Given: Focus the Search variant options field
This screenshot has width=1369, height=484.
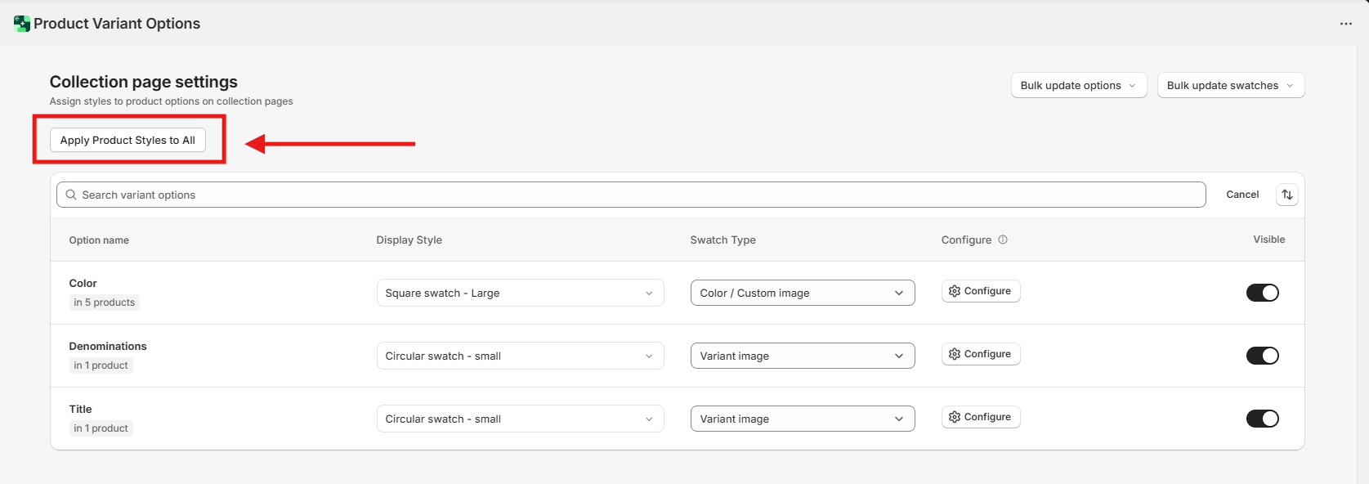Looking at the screenshot, I should pyautogui.click(x=638, y=195).
